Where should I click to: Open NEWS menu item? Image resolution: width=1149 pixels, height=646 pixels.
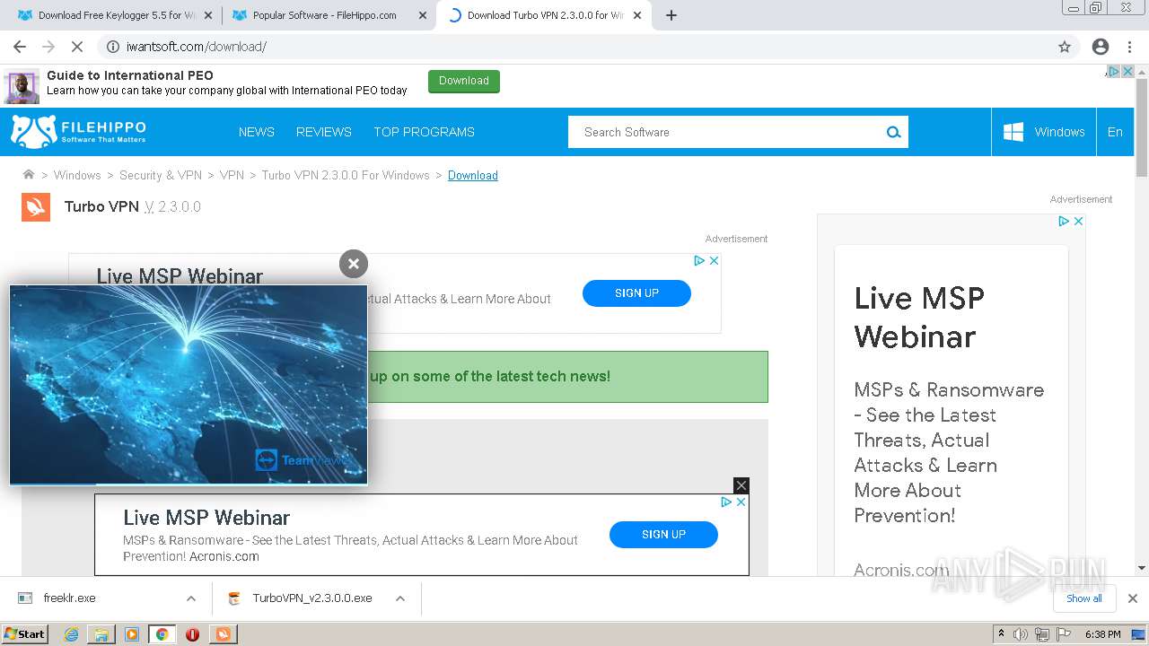[x=257, y=132]
